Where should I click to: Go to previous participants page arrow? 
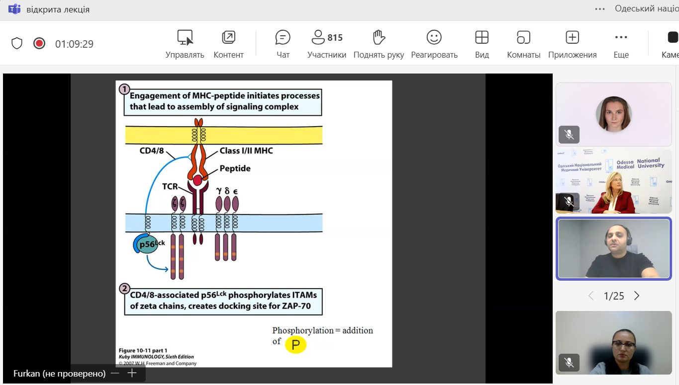tap(591, 296)
